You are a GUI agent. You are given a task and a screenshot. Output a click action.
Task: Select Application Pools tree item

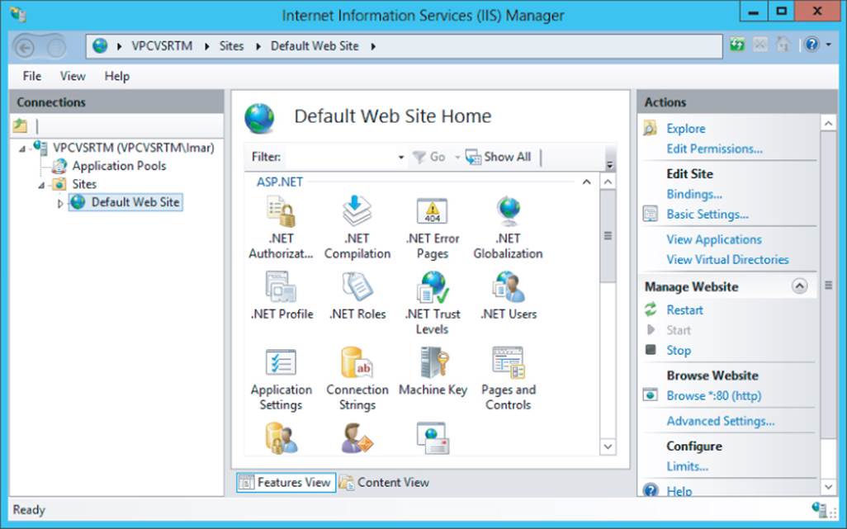pyautogui.click(x=119, y=166)
